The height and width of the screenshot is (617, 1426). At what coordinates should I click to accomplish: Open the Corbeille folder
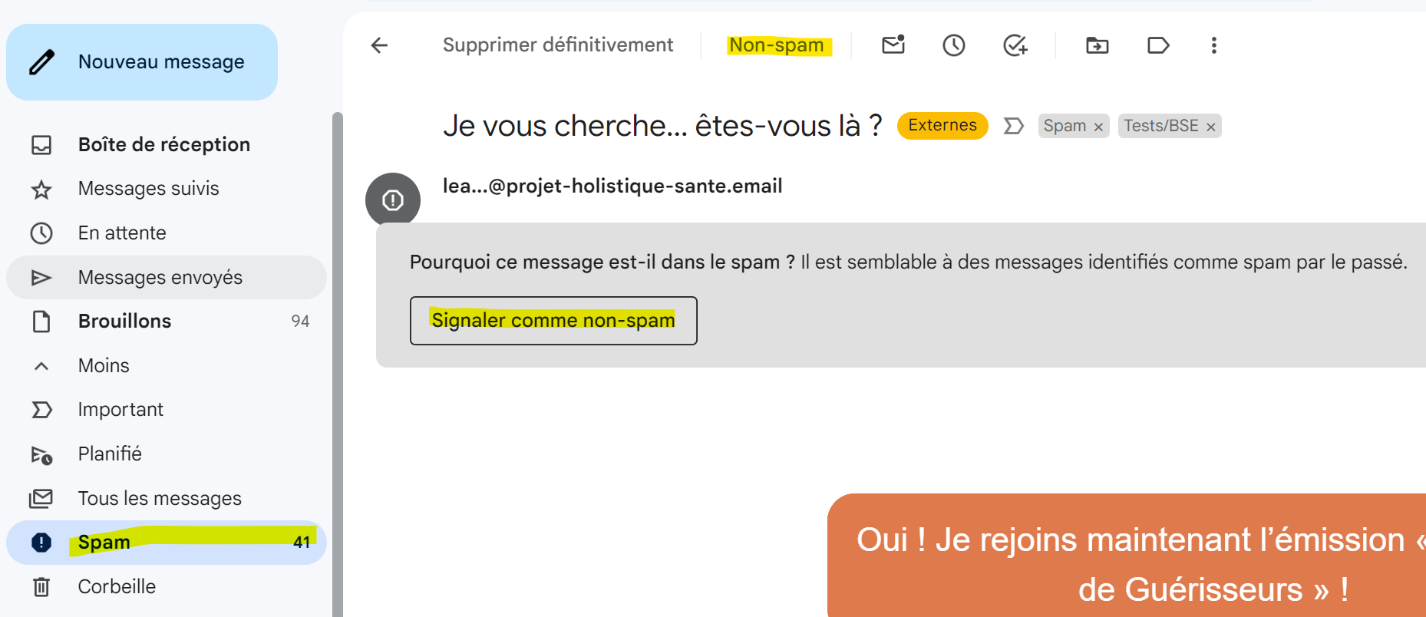click(116, 586)
